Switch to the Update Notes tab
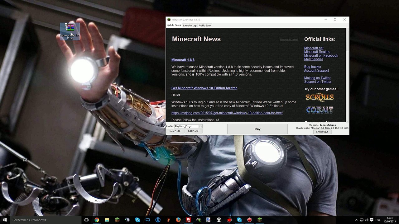 [x=174, y=25]
